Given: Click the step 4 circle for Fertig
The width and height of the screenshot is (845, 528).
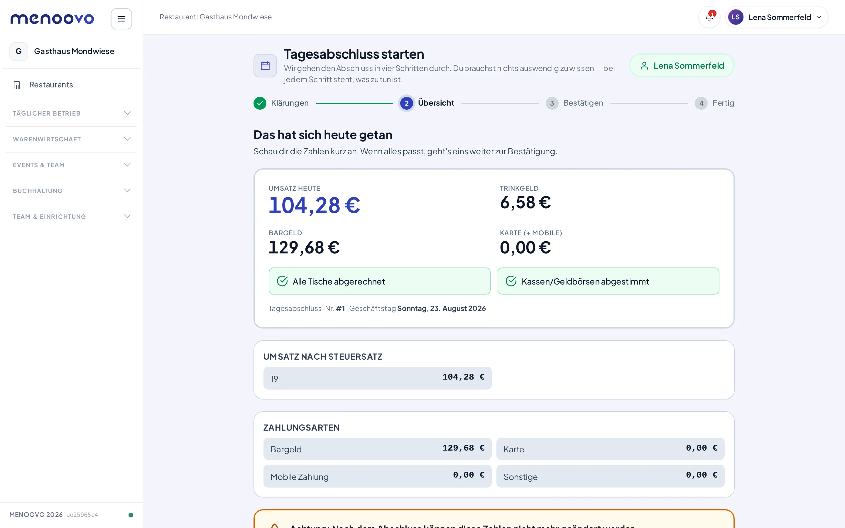Looking at the screenshot, I should [701, 103].
